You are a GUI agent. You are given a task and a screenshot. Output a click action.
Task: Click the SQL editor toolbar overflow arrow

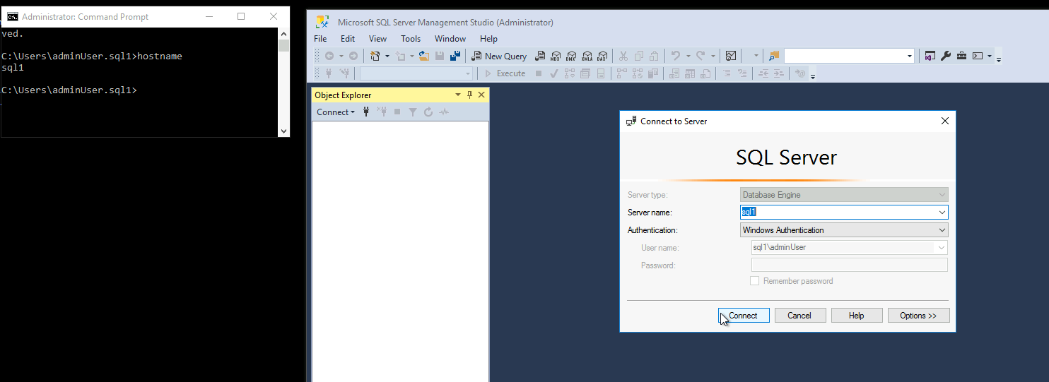(813, 76)
